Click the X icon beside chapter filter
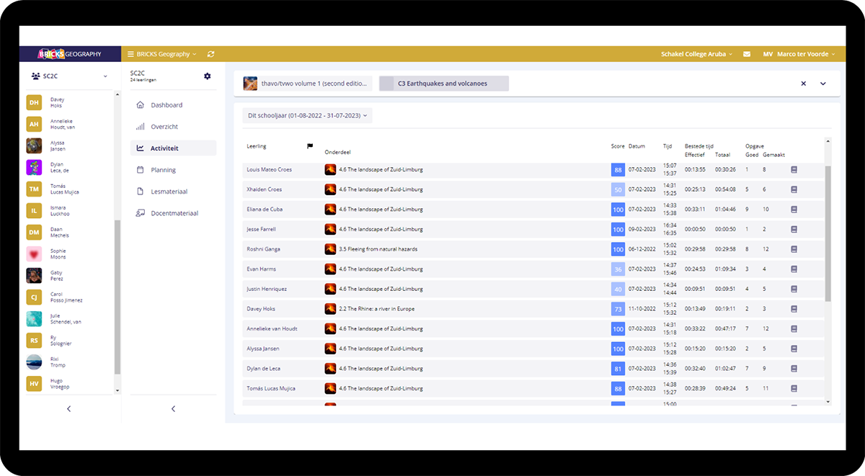 coord(803,84)
